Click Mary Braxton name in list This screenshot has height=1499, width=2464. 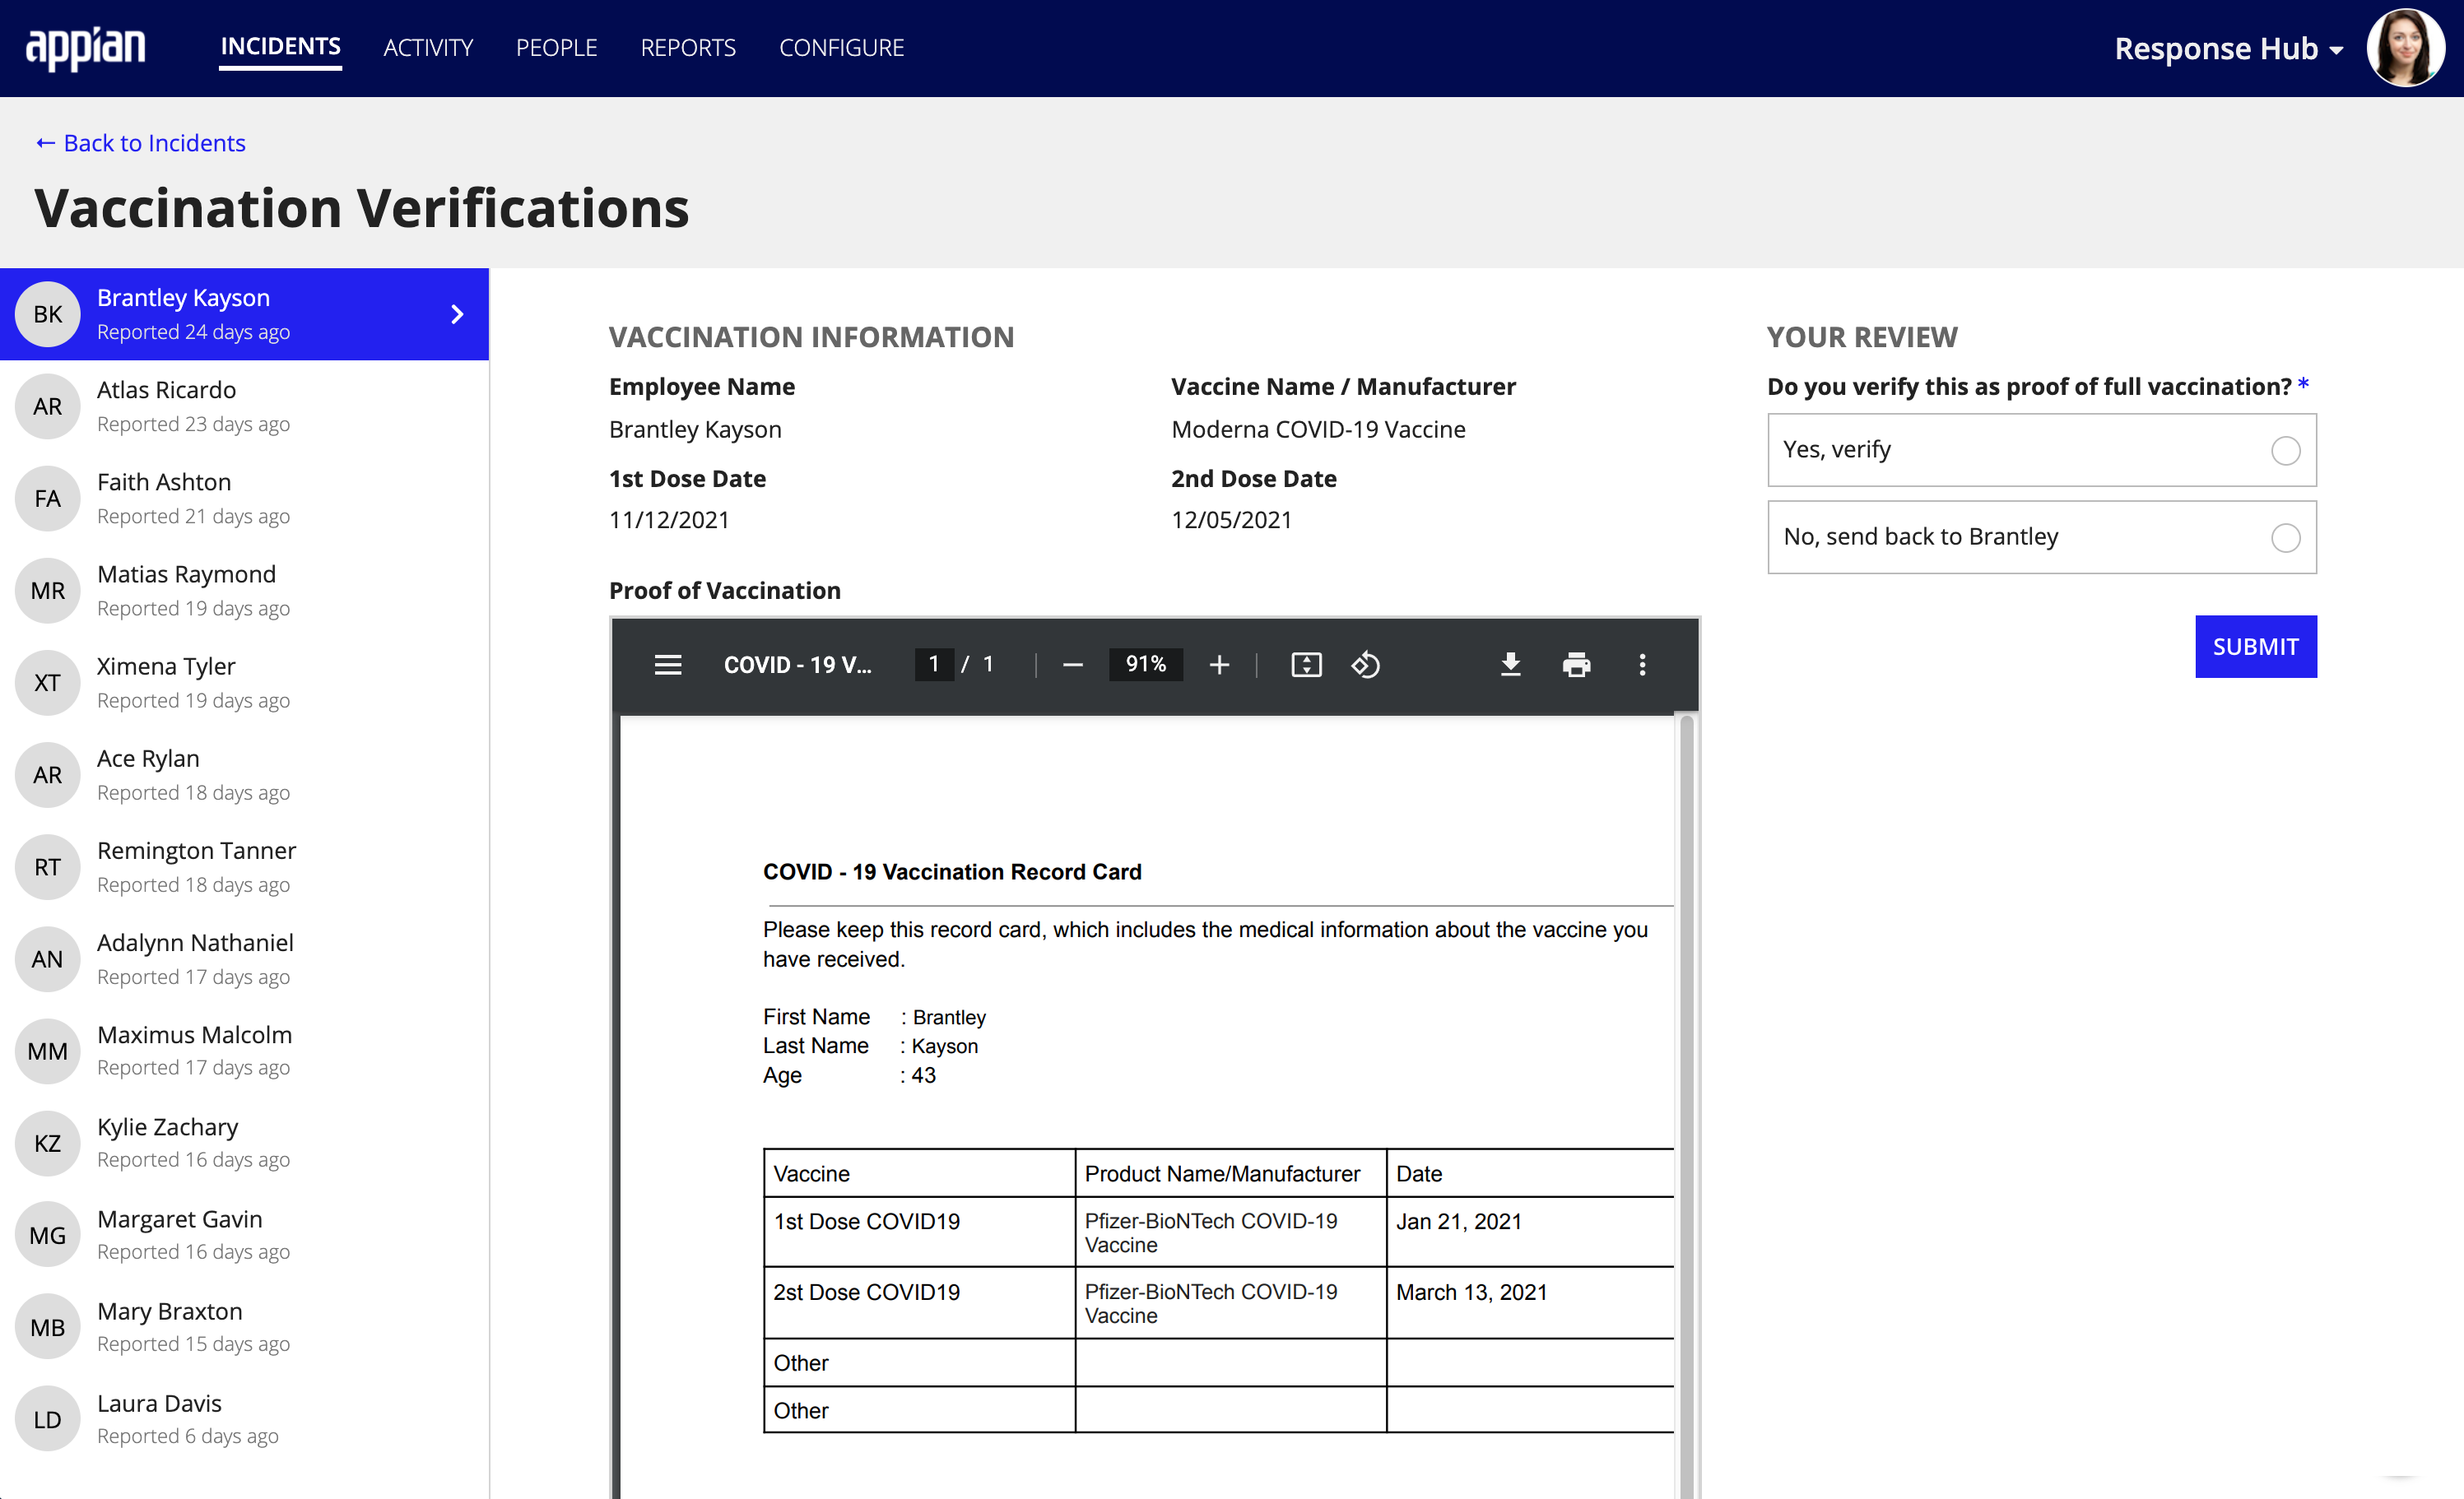pyautogui.click(x=169, y=1311)
